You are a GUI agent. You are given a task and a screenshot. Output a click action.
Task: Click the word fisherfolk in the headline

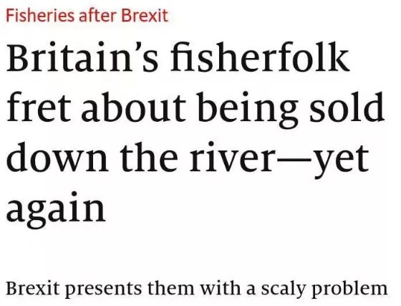tap(260, 57)
